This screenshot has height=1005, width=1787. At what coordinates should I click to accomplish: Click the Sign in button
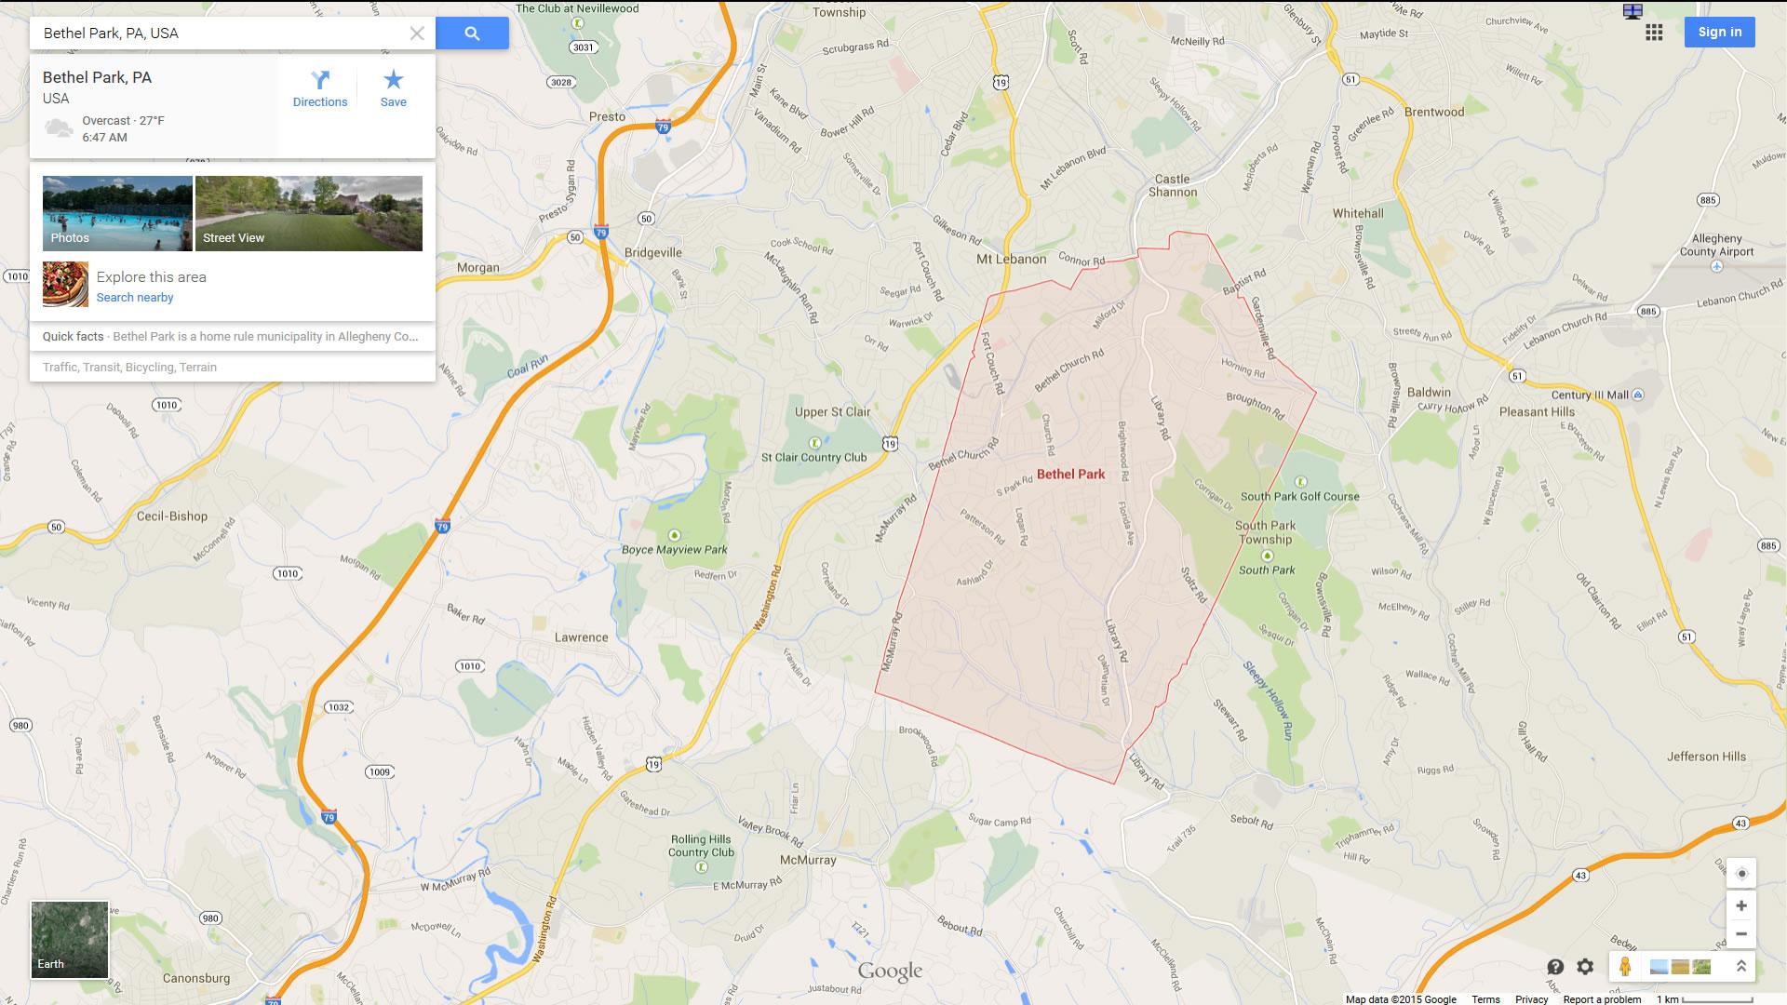1720,32
